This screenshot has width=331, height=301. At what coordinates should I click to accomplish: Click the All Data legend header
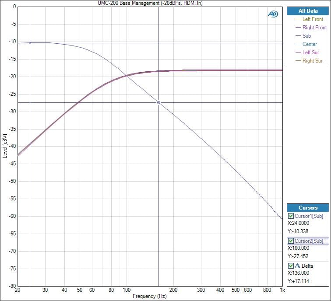pyautogui.click(x=308, y=10)
